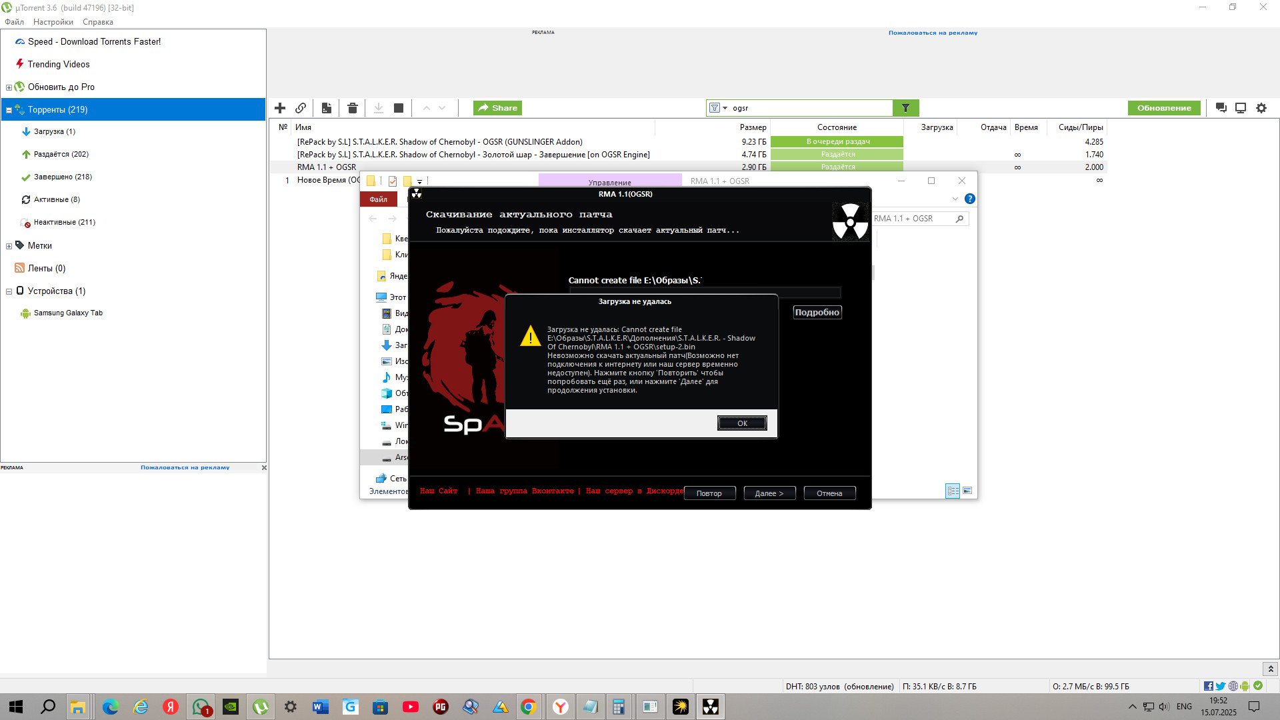The width and height of the screenshot is (1280, 720).
Task: Expand the detail pane double-arrow button
Action: click(x=1271, y=669)
